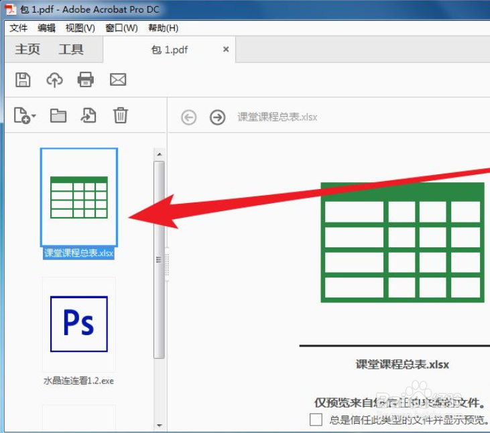This screenshot has height=433, width=490.
Task: Click the bold 课堂课程总表.xlsx preview title
Action: tap(402, 365)
